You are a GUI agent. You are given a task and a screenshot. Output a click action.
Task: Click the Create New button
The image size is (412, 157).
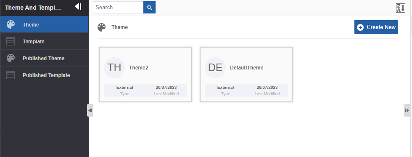376,27
